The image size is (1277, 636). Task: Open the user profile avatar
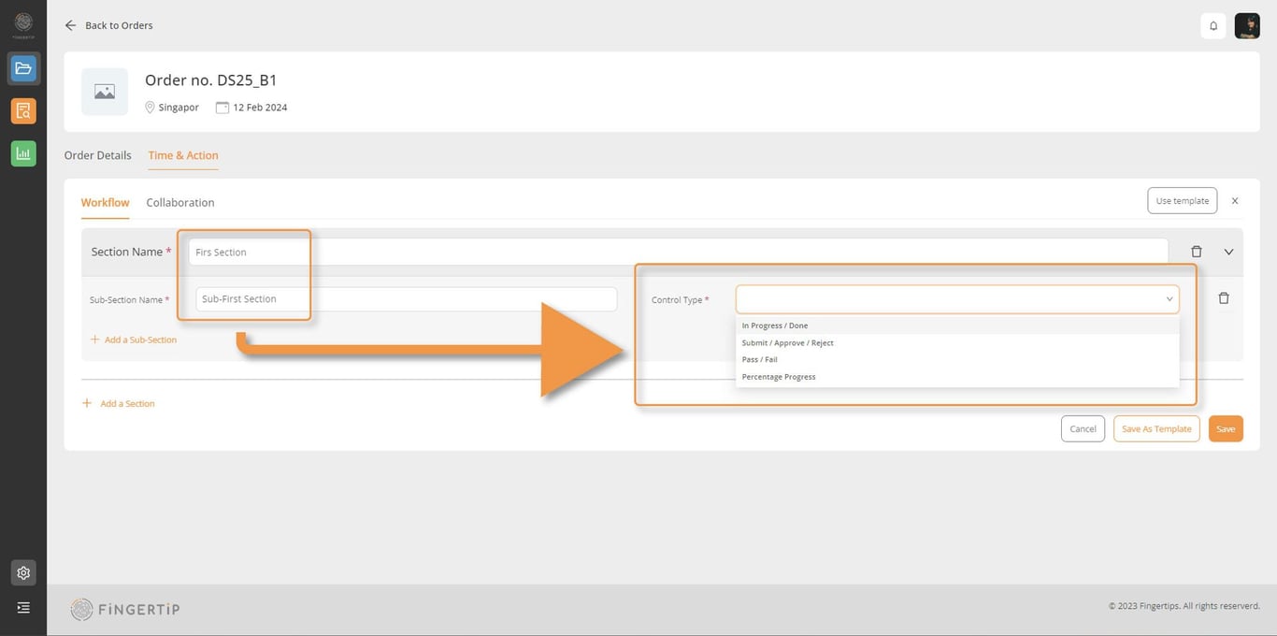tap(1247, 25)
